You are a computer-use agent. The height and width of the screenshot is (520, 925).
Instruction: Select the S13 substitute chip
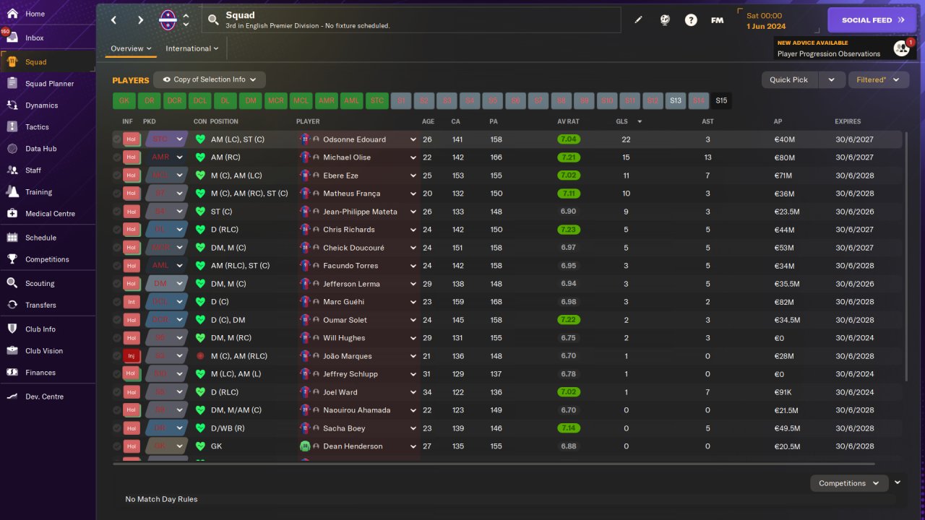coord(675,100)
